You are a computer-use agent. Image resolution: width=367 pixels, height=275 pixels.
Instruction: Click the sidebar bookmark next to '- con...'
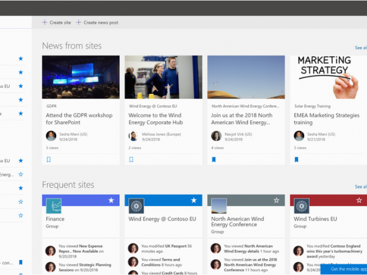[21, 262]
